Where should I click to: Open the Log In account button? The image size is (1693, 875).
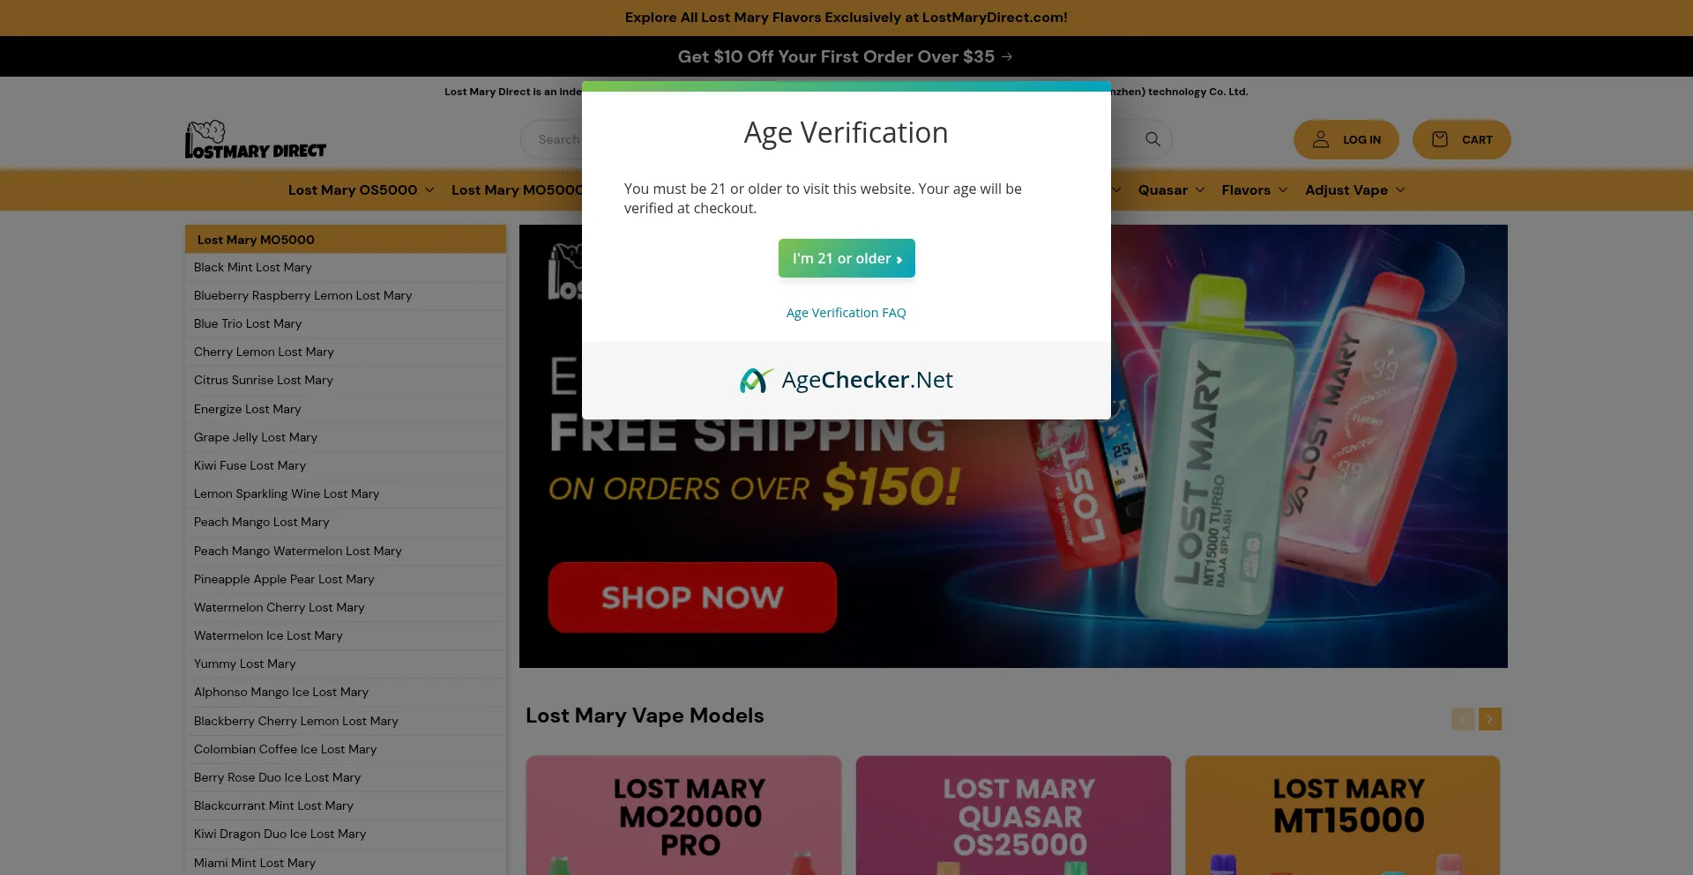click(x=1346, y=139)
